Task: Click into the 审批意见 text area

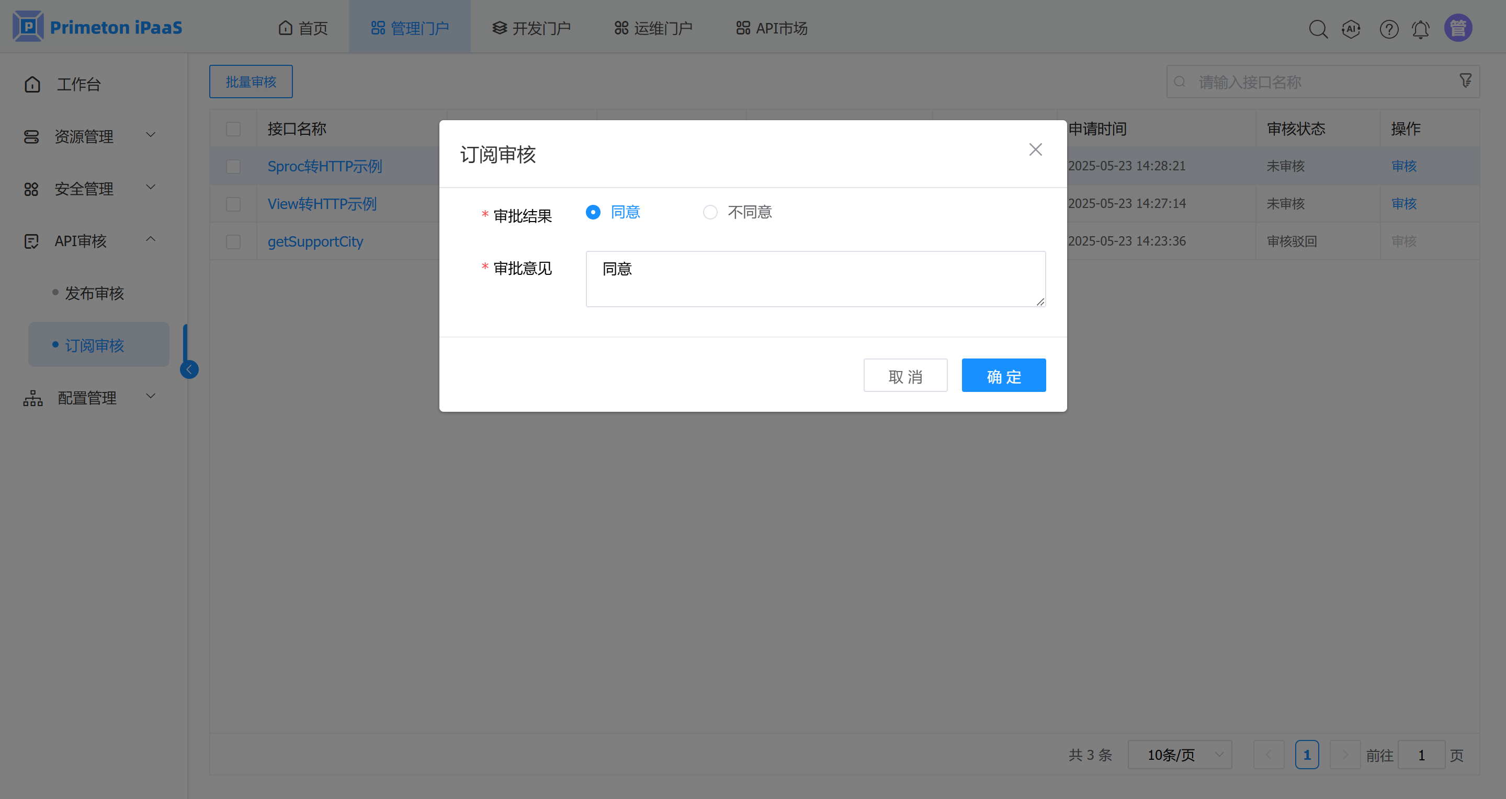Action: (x=815, y=279)
